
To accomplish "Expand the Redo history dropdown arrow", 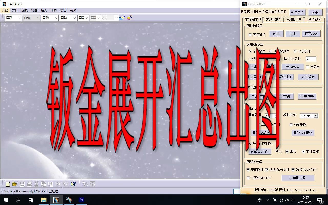I will tap(69, 187).
